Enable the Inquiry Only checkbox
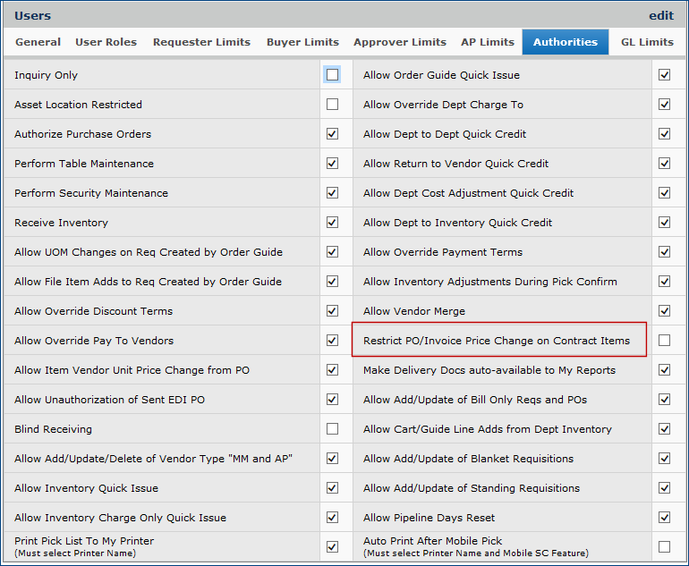This screenshot has height=566, width=689. tap(333, 75)
